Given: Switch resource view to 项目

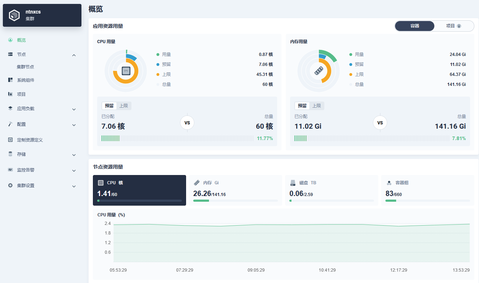Looking at the screenshot, I should click(454, 26).
